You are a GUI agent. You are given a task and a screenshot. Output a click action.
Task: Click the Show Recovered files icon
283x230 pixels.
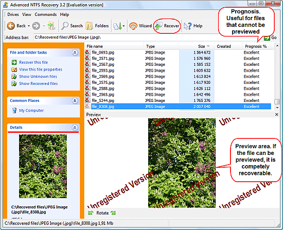click(14, 83)
